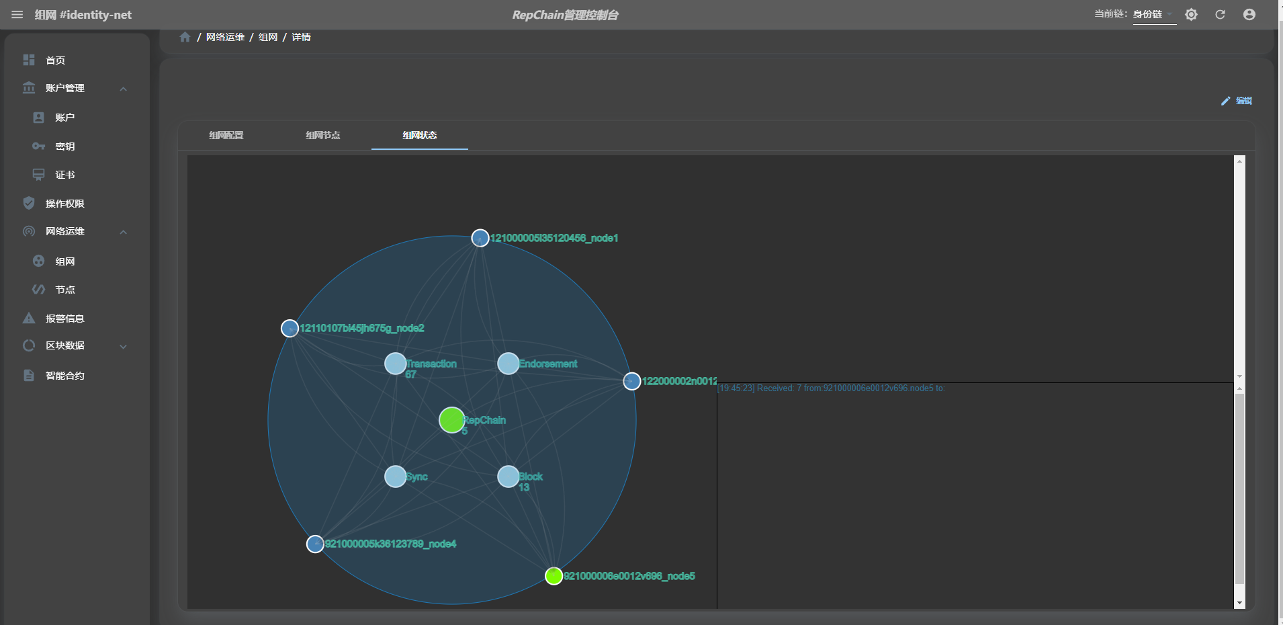This screenshot has height=625, width=1283.
Task: Select the 组网状态 tab
Action: (420, 135)
